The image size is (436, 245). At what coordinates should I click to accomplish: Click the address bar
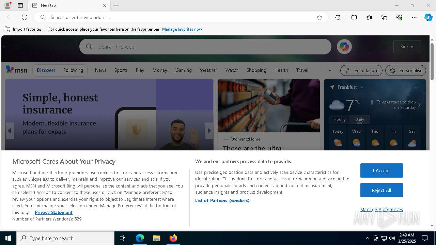tap(181, 17)
